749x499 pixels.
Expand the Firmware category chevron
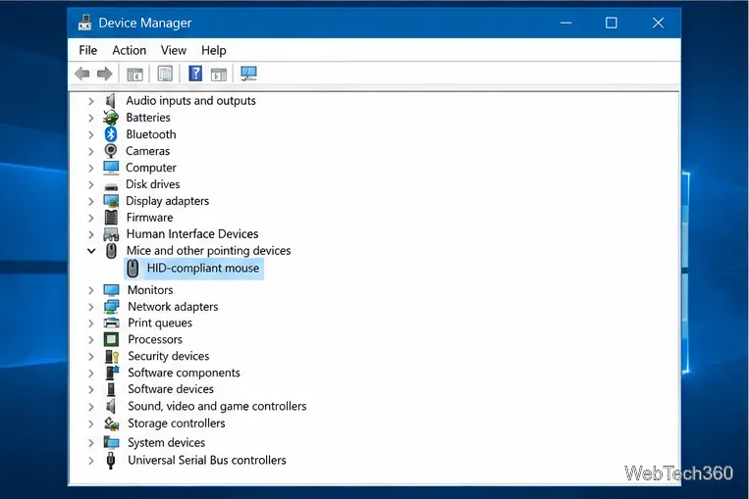coord(90,218)
